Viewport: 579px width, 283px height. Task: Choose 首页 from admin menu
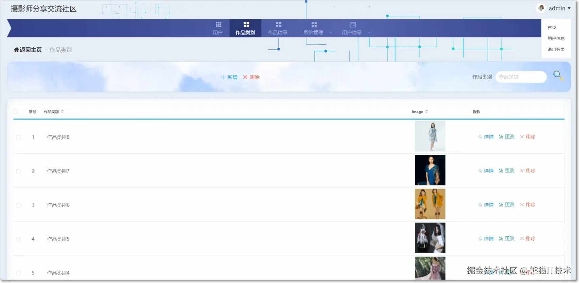552,28
